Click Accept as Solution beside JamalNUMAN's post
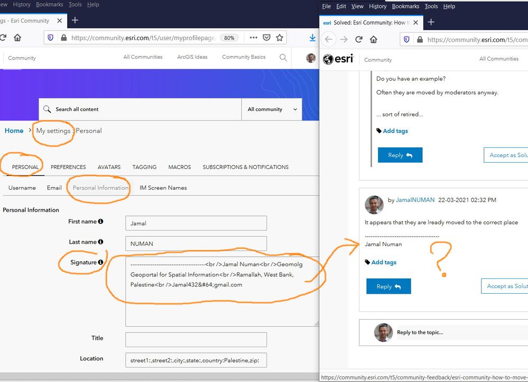Image resolution: width=528 pixels, height=382 pixels. tap(504, 286)
